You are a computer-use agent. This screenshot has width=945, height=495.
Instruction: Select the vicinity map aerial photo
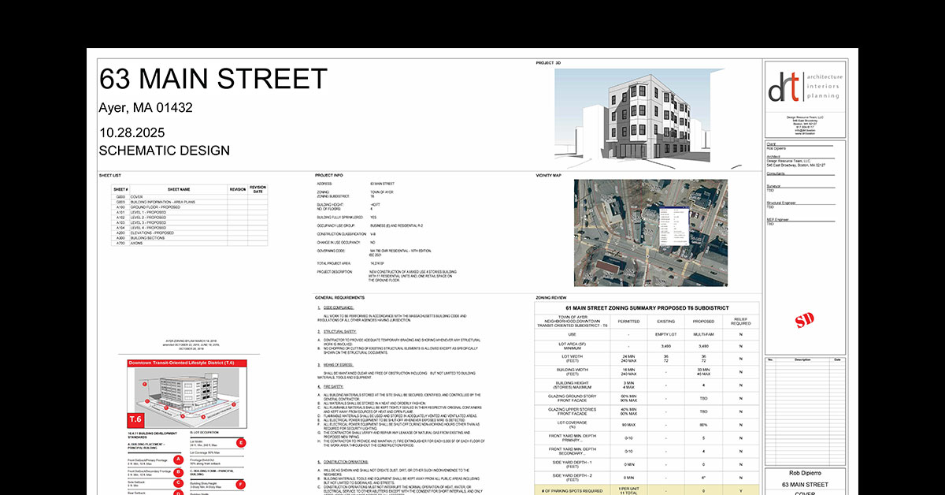coord(650,233)
